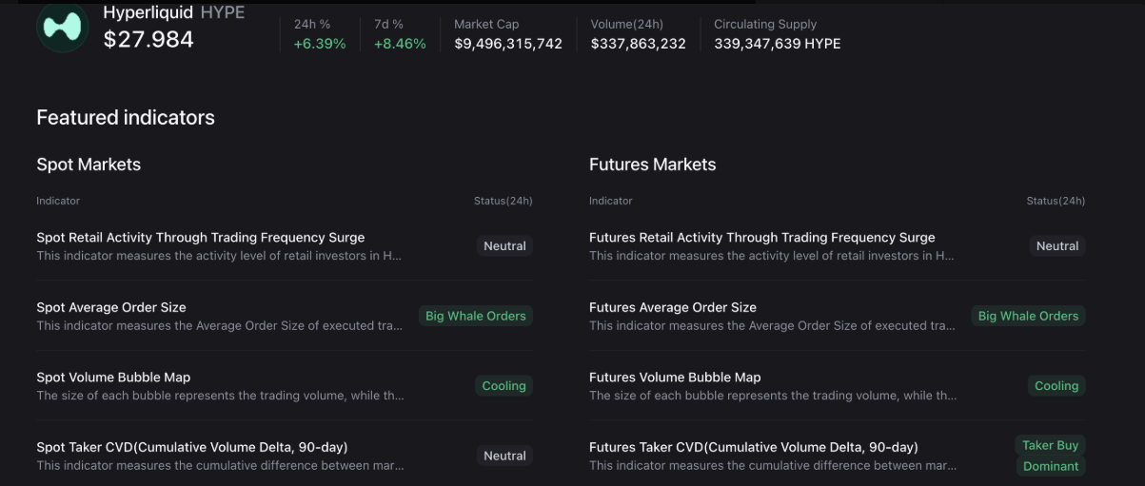Click Cooling badge for Futures Volume Bubble Map
This screenshot has width=1145, height=486.
[x=1056, y=386]
